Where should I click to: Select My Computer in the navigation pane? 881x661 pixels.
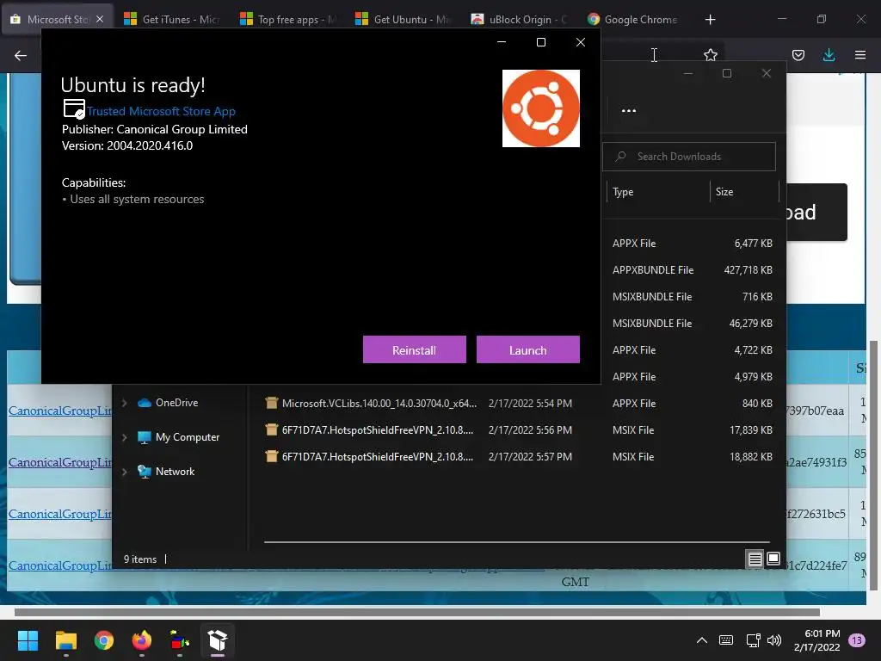[187, 437]
